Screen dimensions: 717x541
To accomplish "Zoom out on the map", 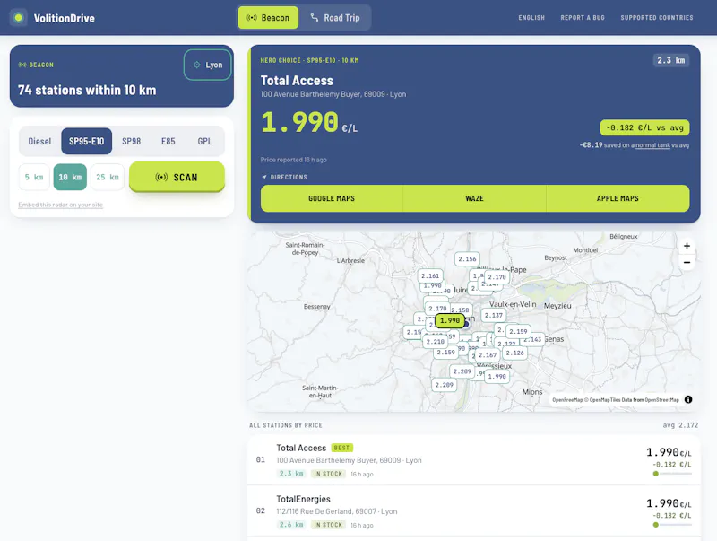I will point(687,262).
